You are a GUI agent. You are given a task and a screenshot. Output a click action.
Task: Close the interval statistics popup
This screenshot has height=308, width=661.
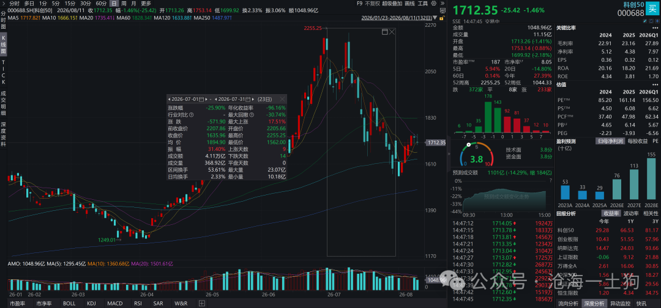[282, 99]
